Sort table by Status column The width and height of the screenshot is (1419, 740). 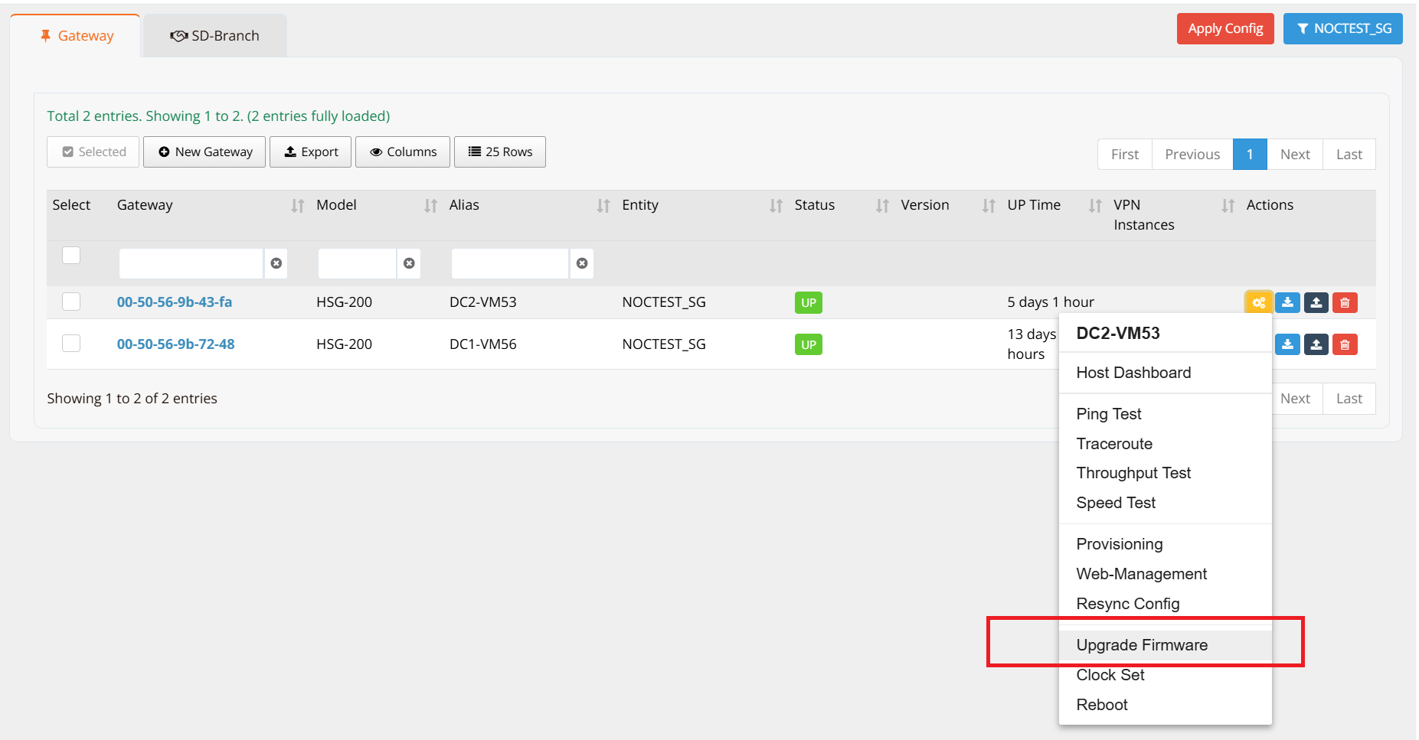882,206
